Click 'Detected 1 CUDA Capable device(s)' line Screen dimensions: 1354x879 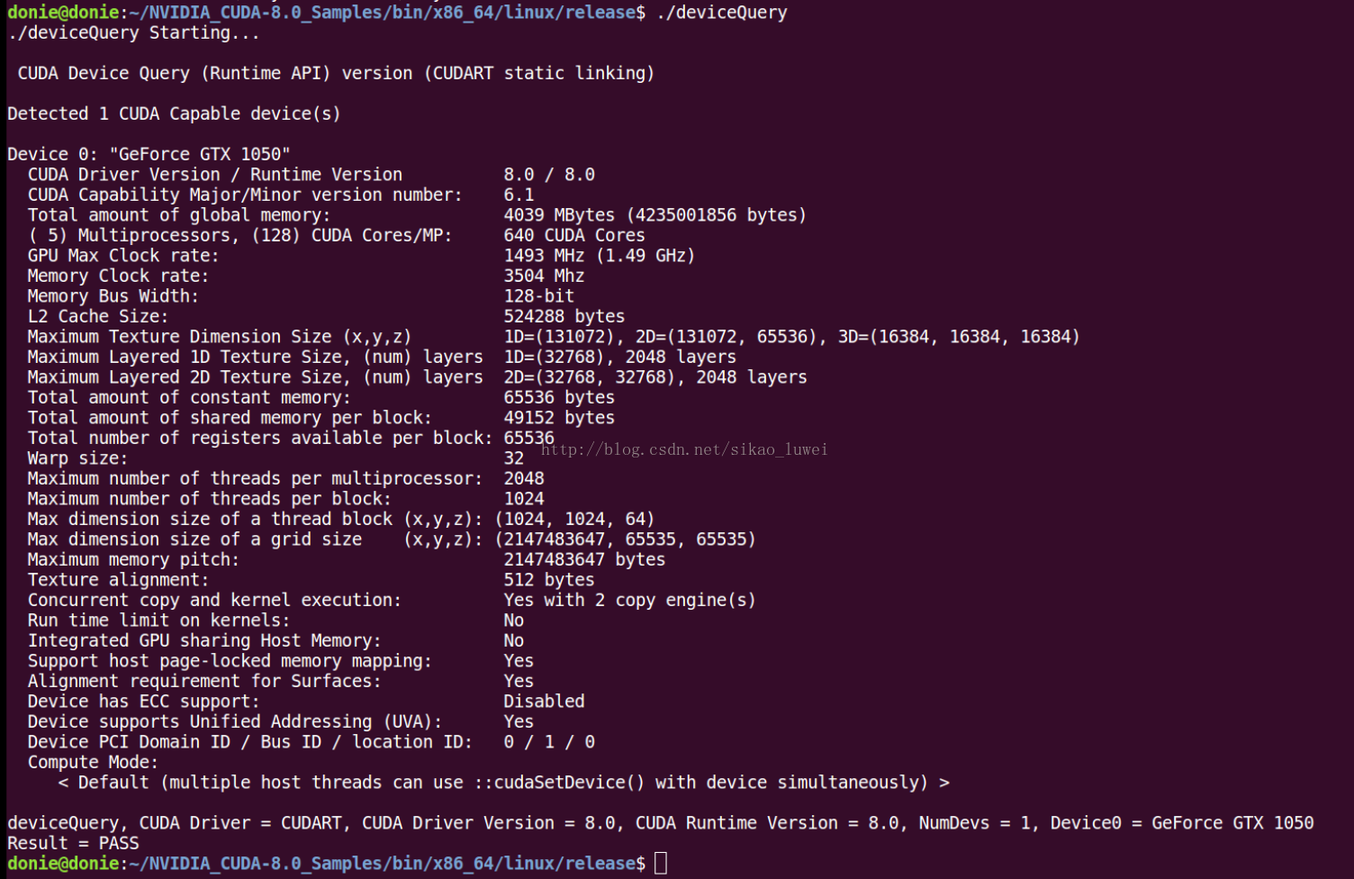click(x=174, y=113)
